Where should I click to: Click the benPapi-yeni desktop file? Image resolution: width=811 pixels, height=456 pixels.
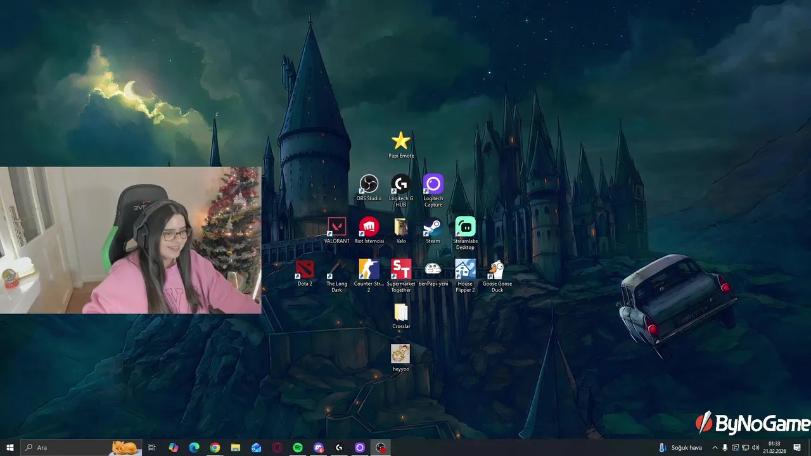point(433,273)
